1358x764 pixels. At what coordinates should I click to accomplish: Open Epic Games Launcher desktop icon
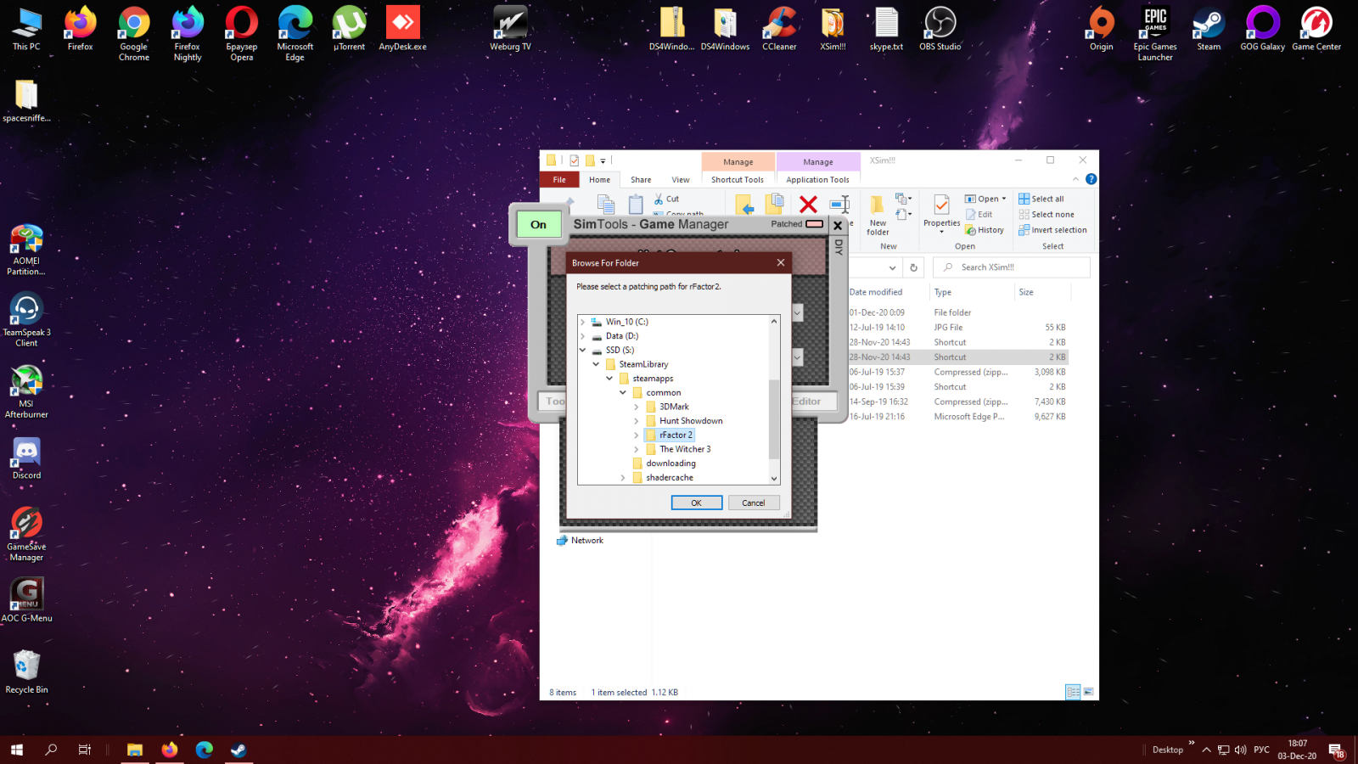[1155, 34]
